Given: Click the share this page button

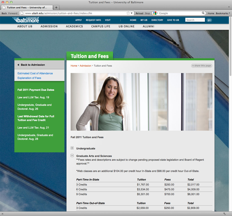Looking at the screenshot, I should pos(202,66).
